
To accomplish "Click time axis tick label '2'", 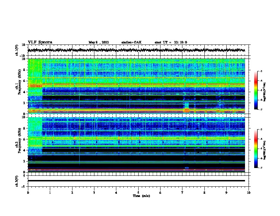I will [x=72, y=193].
